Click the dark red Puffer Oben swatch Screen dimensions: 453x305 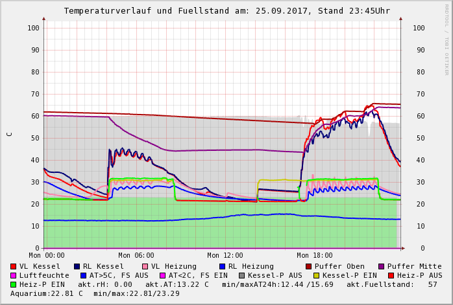coord(309,266)
